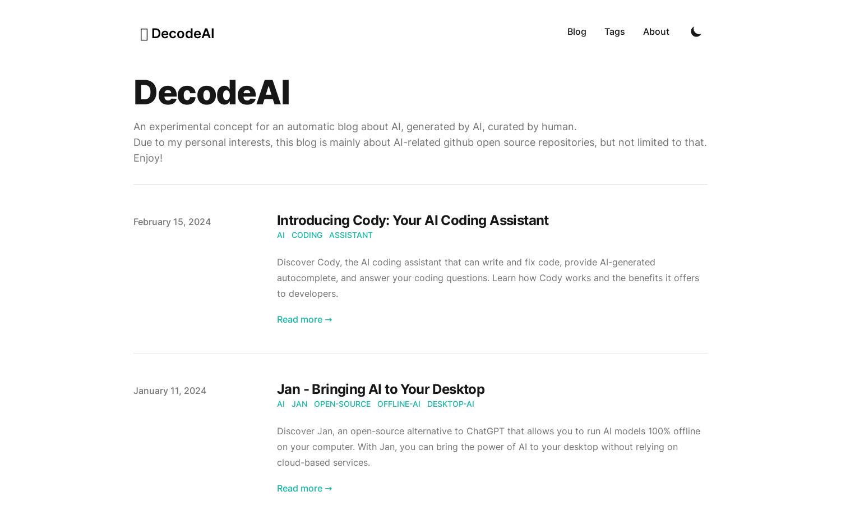Click the February 15, 2024 date

172,222
